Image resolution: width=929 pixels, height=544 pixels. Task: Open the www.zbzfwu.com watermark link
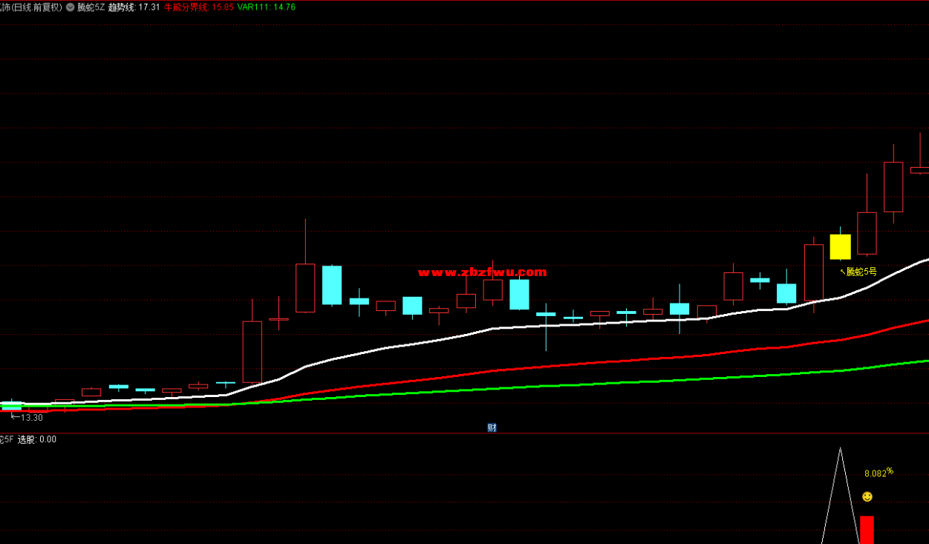tap(482, 272)
